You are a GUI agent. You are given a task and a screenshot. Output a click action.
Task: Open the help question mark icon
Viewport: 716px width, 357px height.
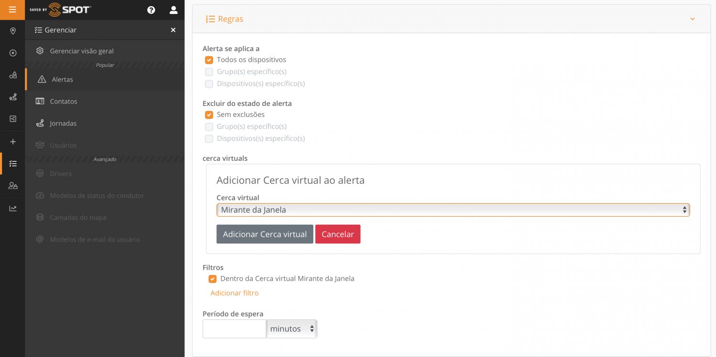pos(151,10)
